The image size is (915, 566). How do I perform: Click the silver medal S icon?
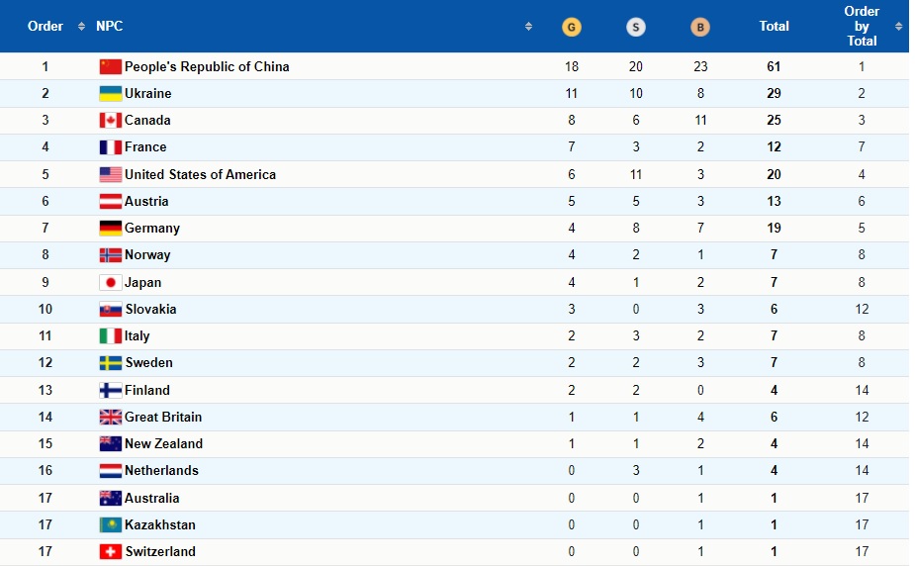(x=635, y=27)
